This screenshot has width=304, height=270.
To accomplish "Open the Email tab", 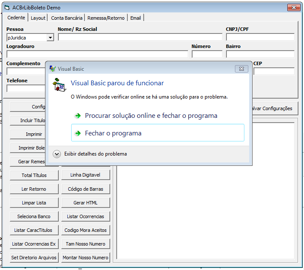I will pos(135,18).
